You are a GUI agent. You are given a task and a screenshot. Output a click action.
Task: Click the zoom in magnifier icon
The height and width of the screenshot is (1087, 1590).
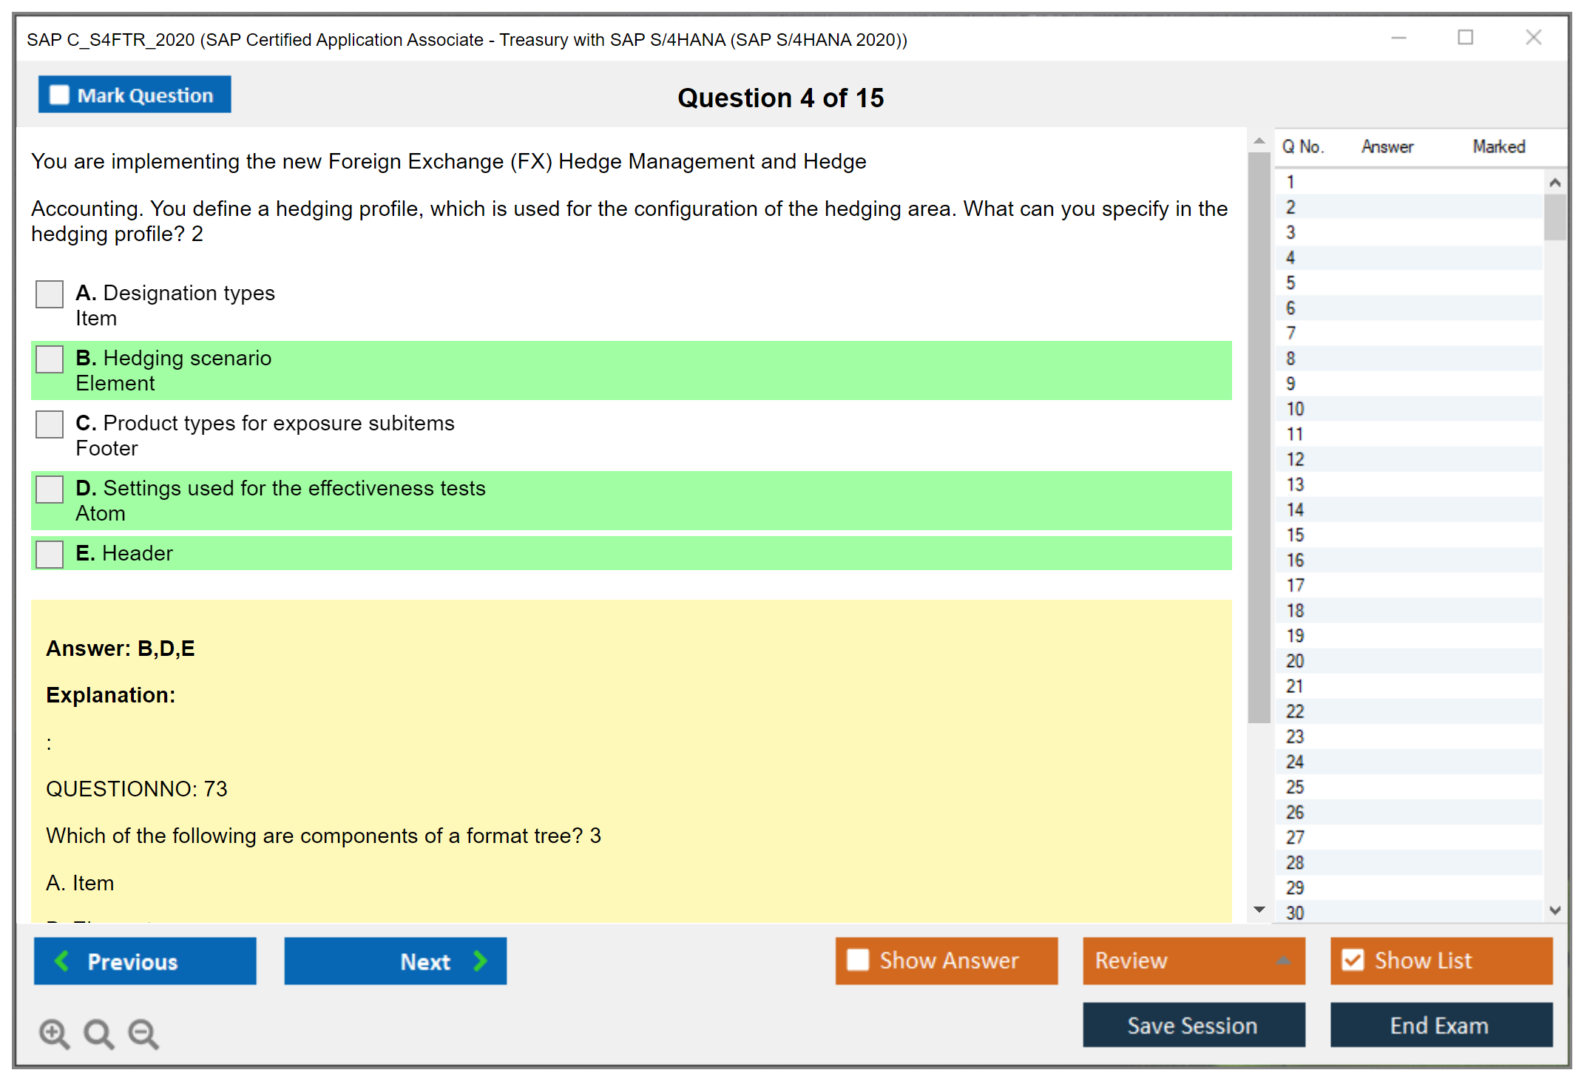coord(54,1033)
